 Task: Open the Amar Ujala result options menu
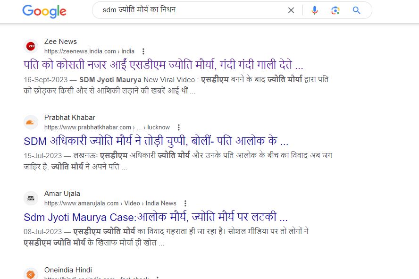(185, 203)
